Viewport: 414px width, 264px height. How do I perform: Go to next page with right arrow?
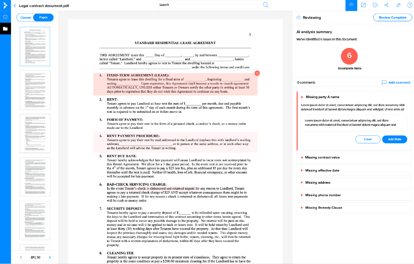tap(50, 257)
